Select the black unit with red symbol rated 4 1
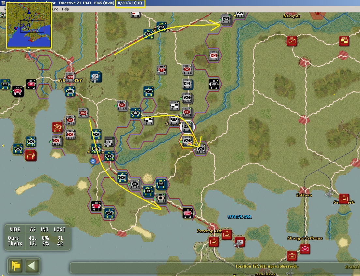This screenshot has height=276, width=360. (x=96, y=206)
